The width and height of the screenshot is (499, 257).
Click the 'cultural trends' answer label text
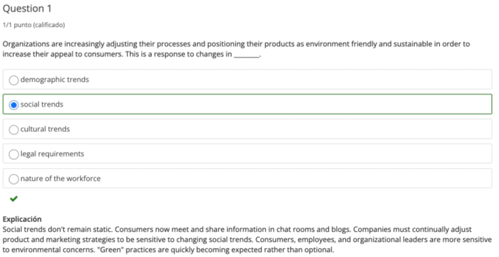[45, 129]
